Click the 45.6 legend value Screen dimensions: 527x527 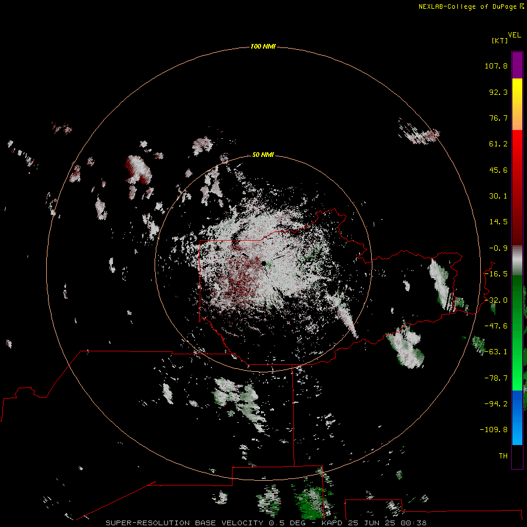498,170
